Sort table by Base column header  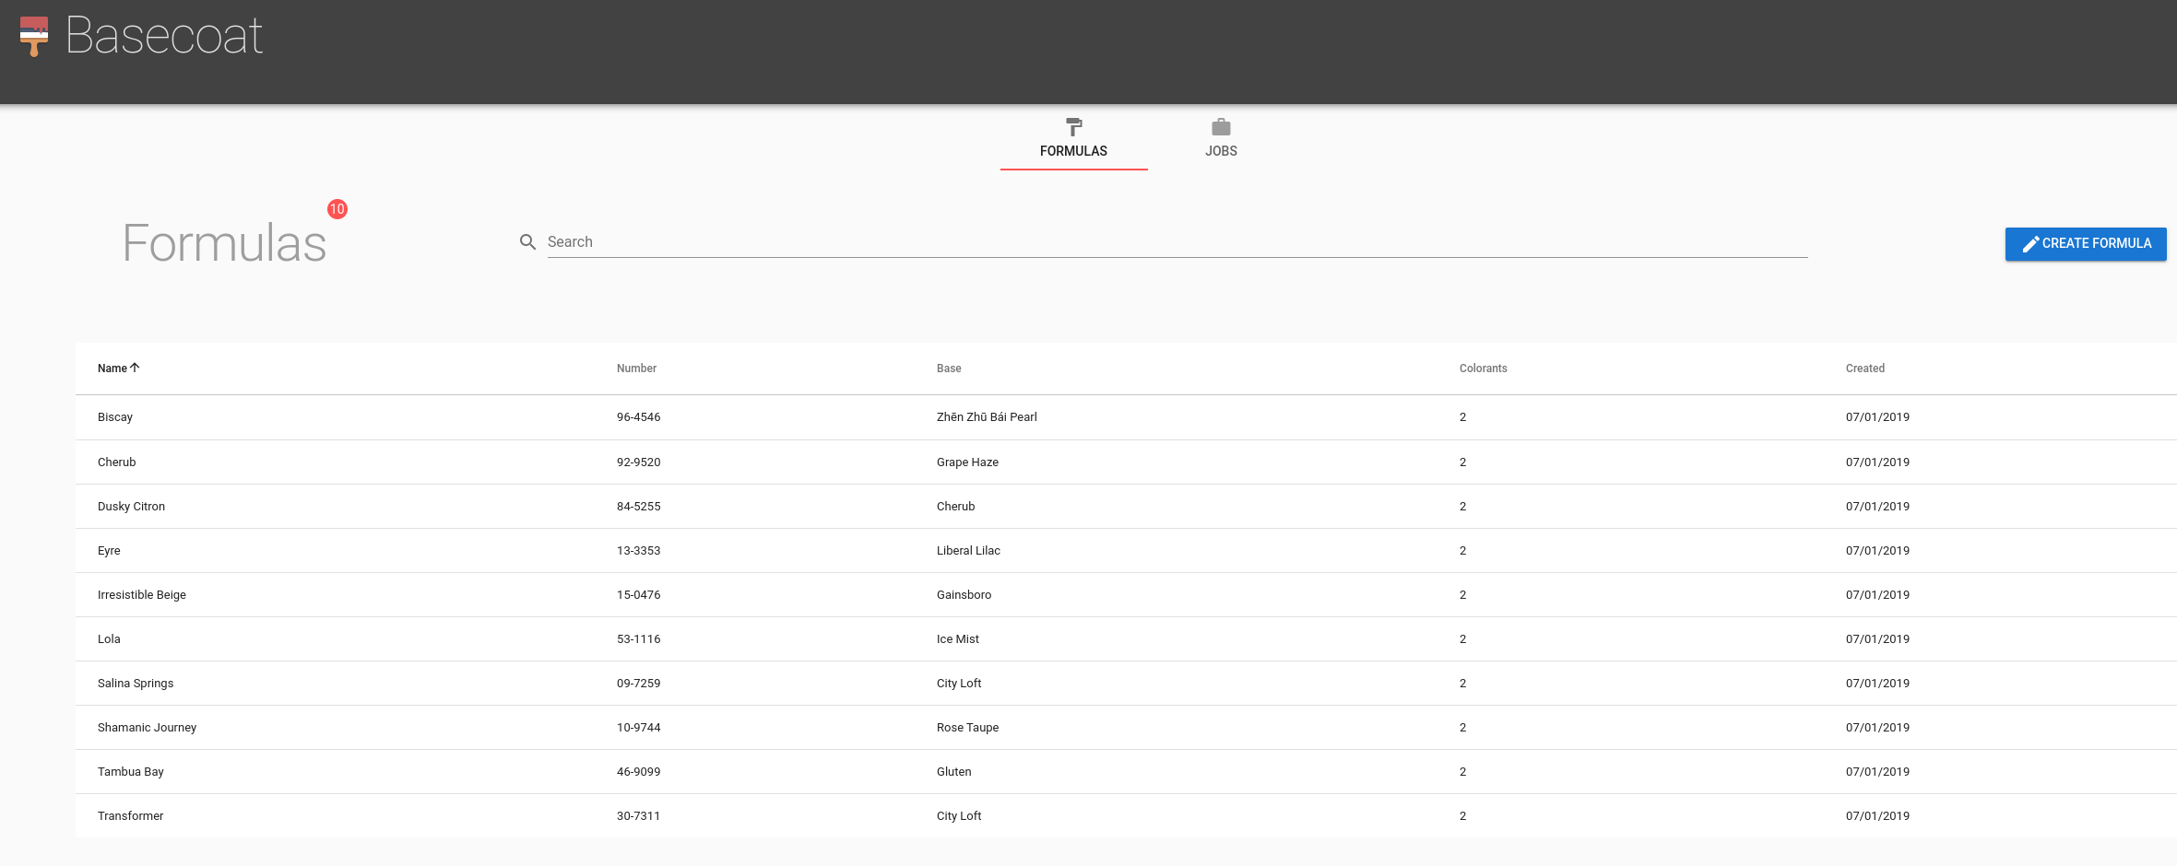click(949, 369)
